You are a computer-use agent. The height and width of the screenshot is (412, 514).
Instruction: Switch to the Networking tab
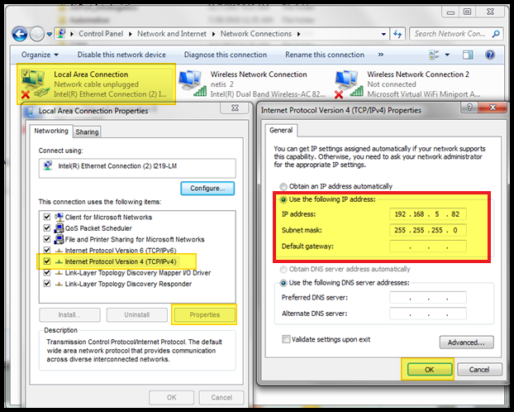coord(51,131)
